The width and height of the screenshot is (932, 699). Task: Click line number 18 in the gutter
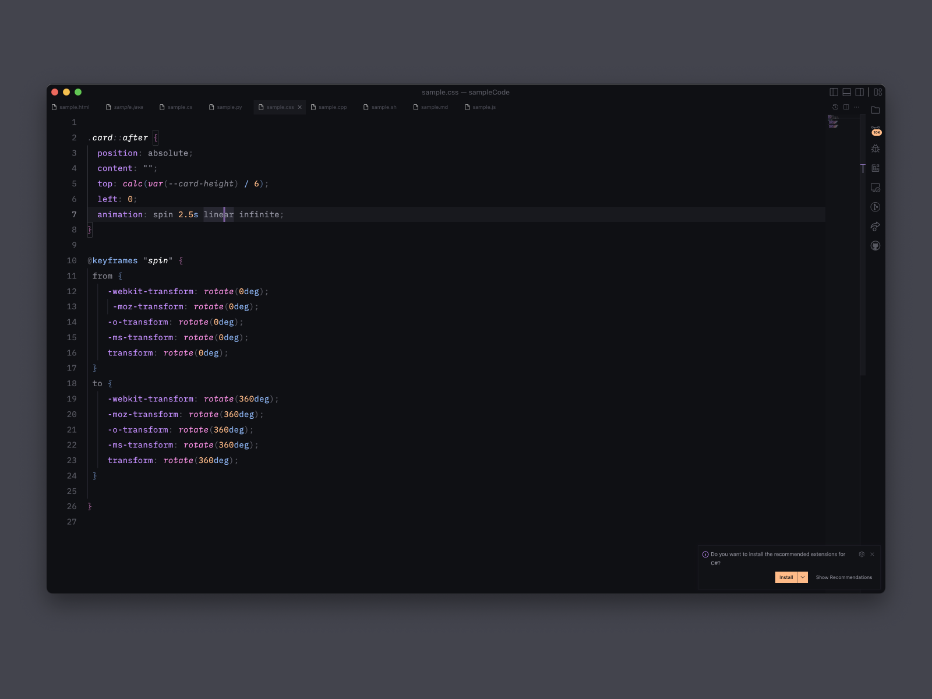72,383
